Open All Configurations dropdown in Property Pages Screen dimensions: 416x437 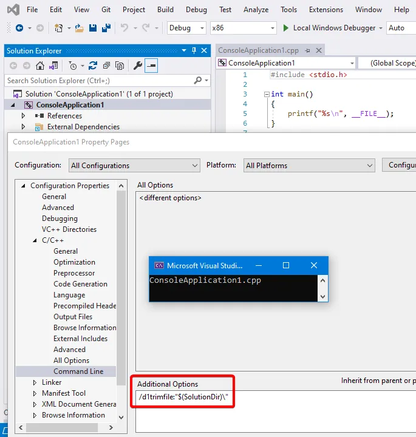[x=134, y=166]
